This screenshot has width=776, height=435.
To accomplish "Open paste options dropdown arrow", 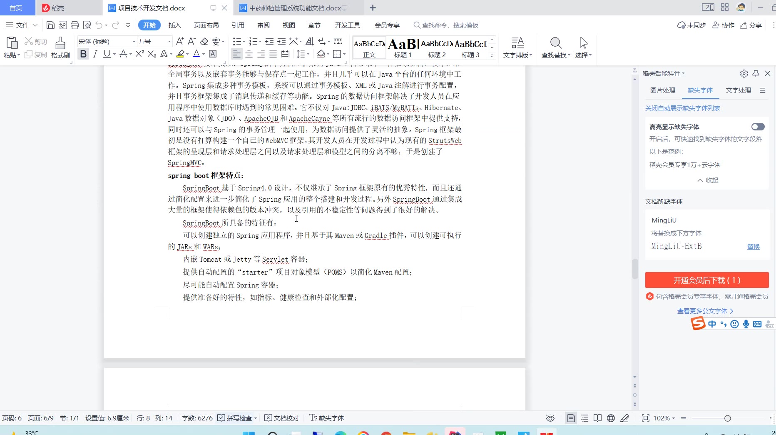I will pyautogui.click(x=18, y=55).
